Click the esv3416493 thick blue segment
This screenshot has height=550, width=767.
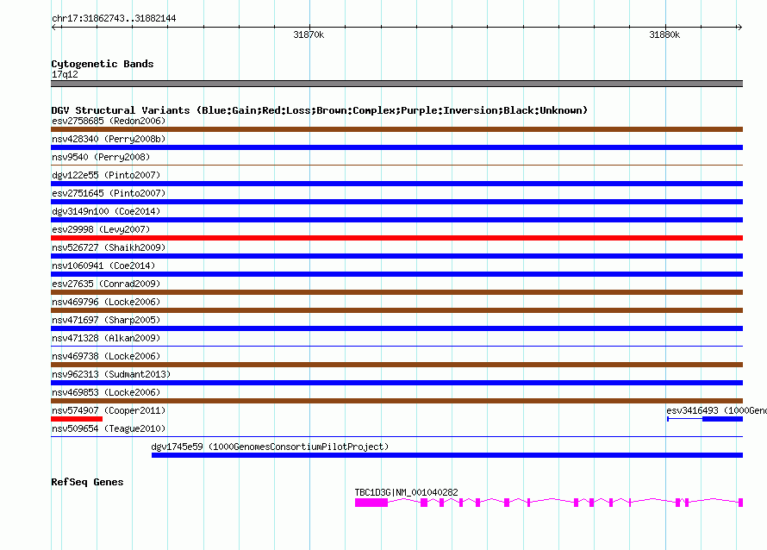722,419
